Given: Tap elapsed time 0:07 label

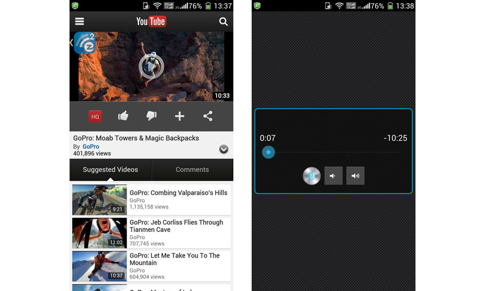Looking at the screenshot, I should tap(267, 138).
